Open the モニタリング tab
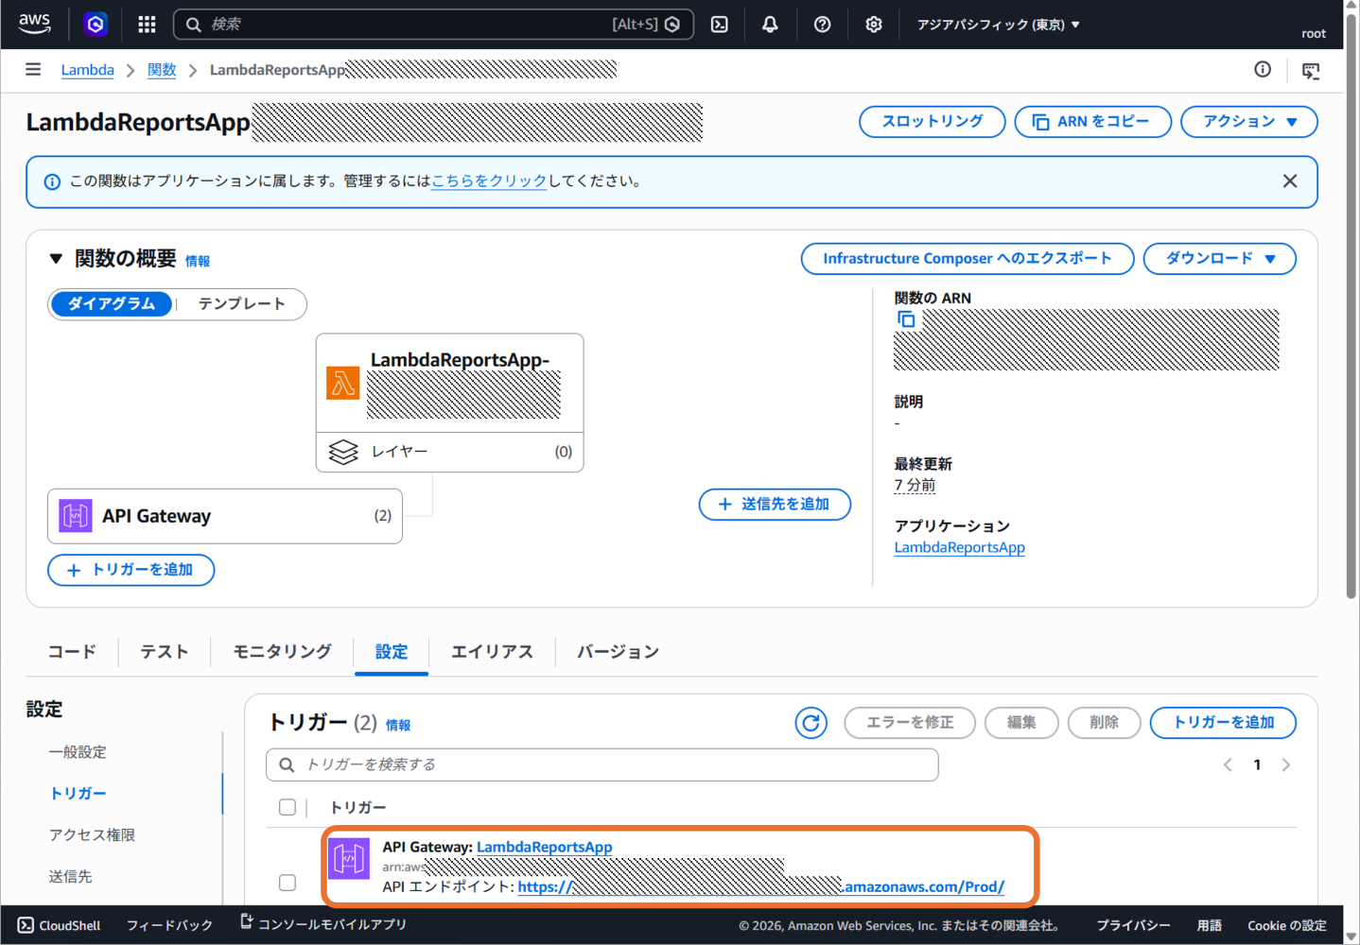The height and width of the screenshot is (945, 1360). 283,651
